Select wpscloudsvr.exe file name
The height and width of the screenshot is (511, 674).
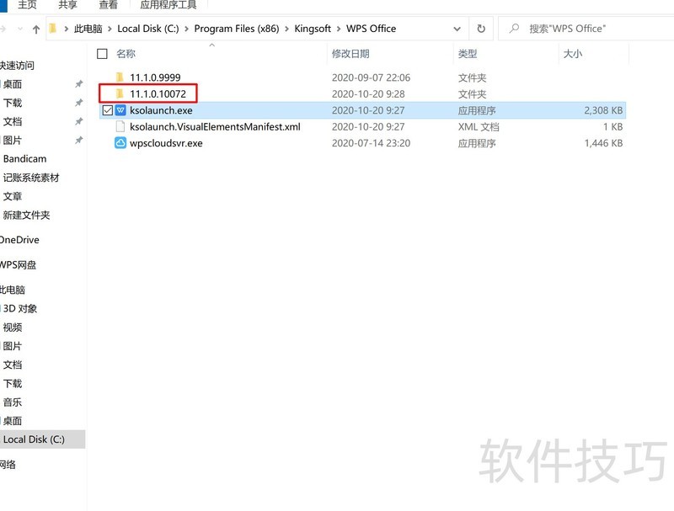166,143
